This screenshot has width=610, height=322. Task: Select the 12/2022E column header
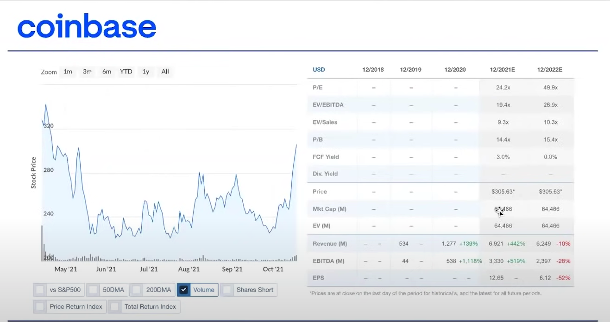click(x=550, y=70)
